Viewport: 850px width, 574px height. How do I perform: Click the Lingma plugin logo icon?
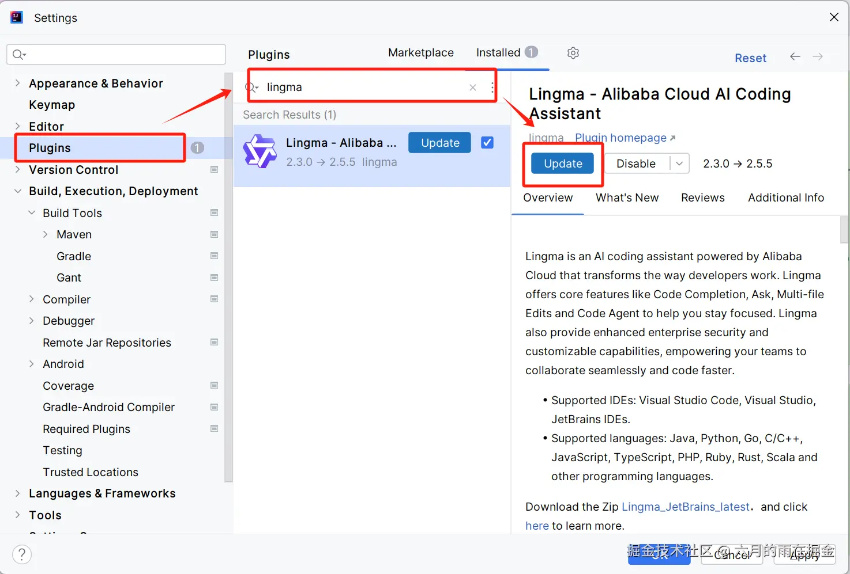259,151
